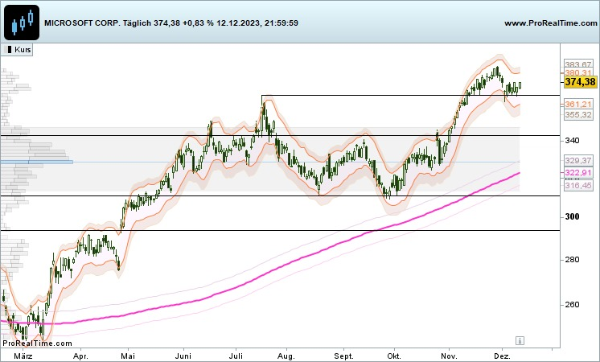Screen dimensions: 600x362
Task: Click the small info icon at chart bottom
Action: pyautogui.click(x=520, y=340)
